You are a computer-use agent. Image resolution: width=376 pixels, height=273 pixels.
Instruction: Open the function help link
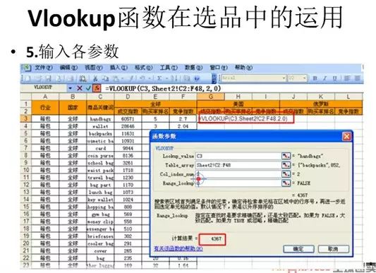pos(178,249)
